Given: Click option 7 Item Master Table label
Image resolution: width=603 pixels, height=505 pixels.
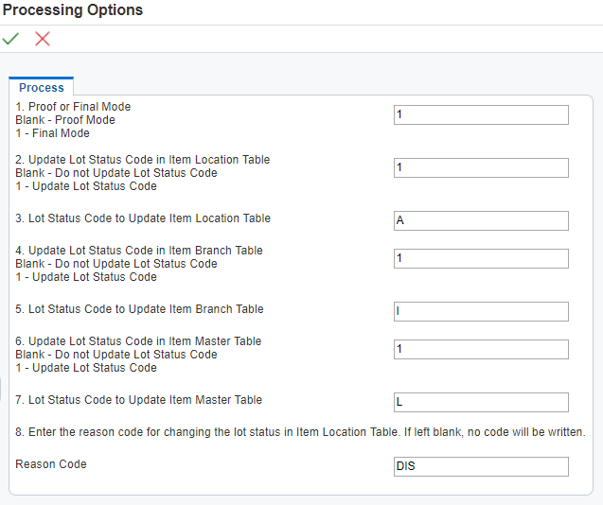Looking at the screenshot, I should click(139, 400).
